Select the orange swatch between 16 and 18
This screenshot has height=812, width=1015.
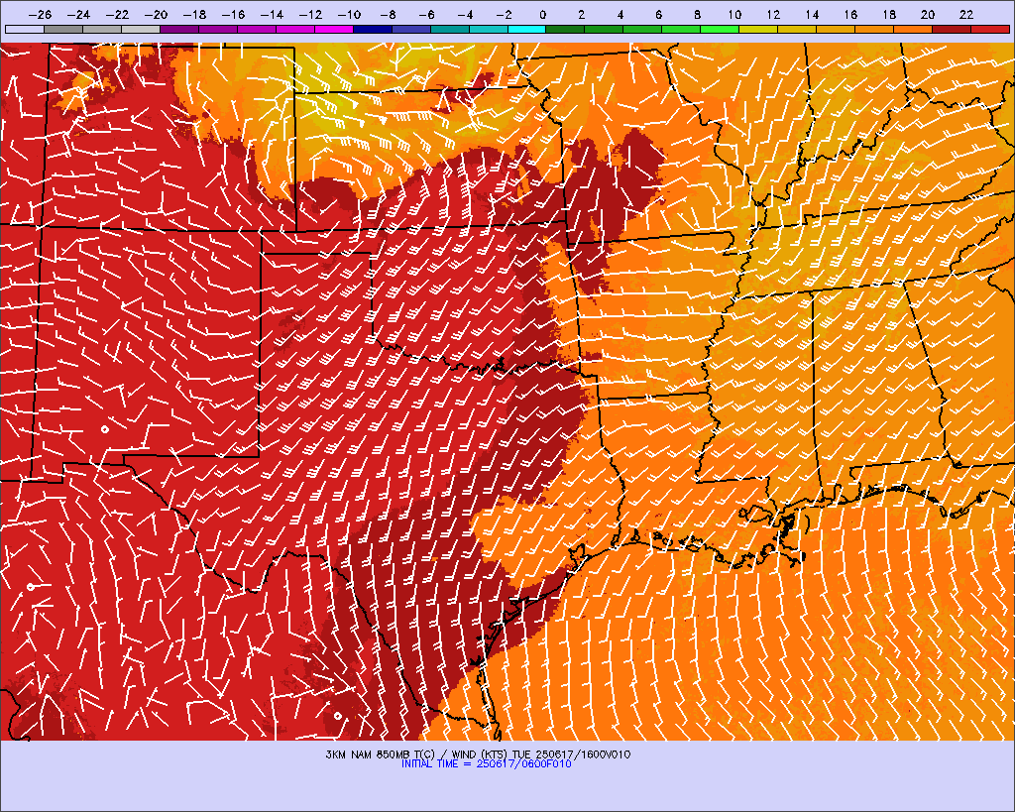[x=874, y=29]
